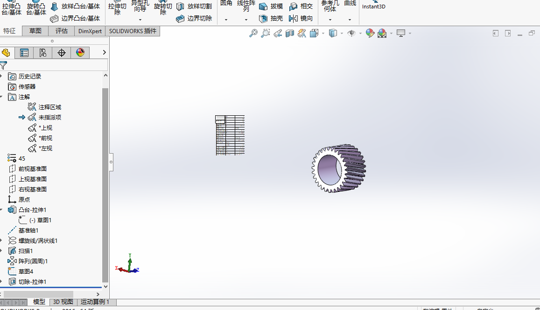Click the Dynamic Annotation Views icon
540x310 pixels.
[302, 33]
